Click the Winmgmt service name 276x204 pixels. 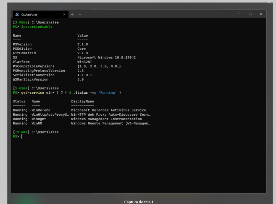[39, 119]
